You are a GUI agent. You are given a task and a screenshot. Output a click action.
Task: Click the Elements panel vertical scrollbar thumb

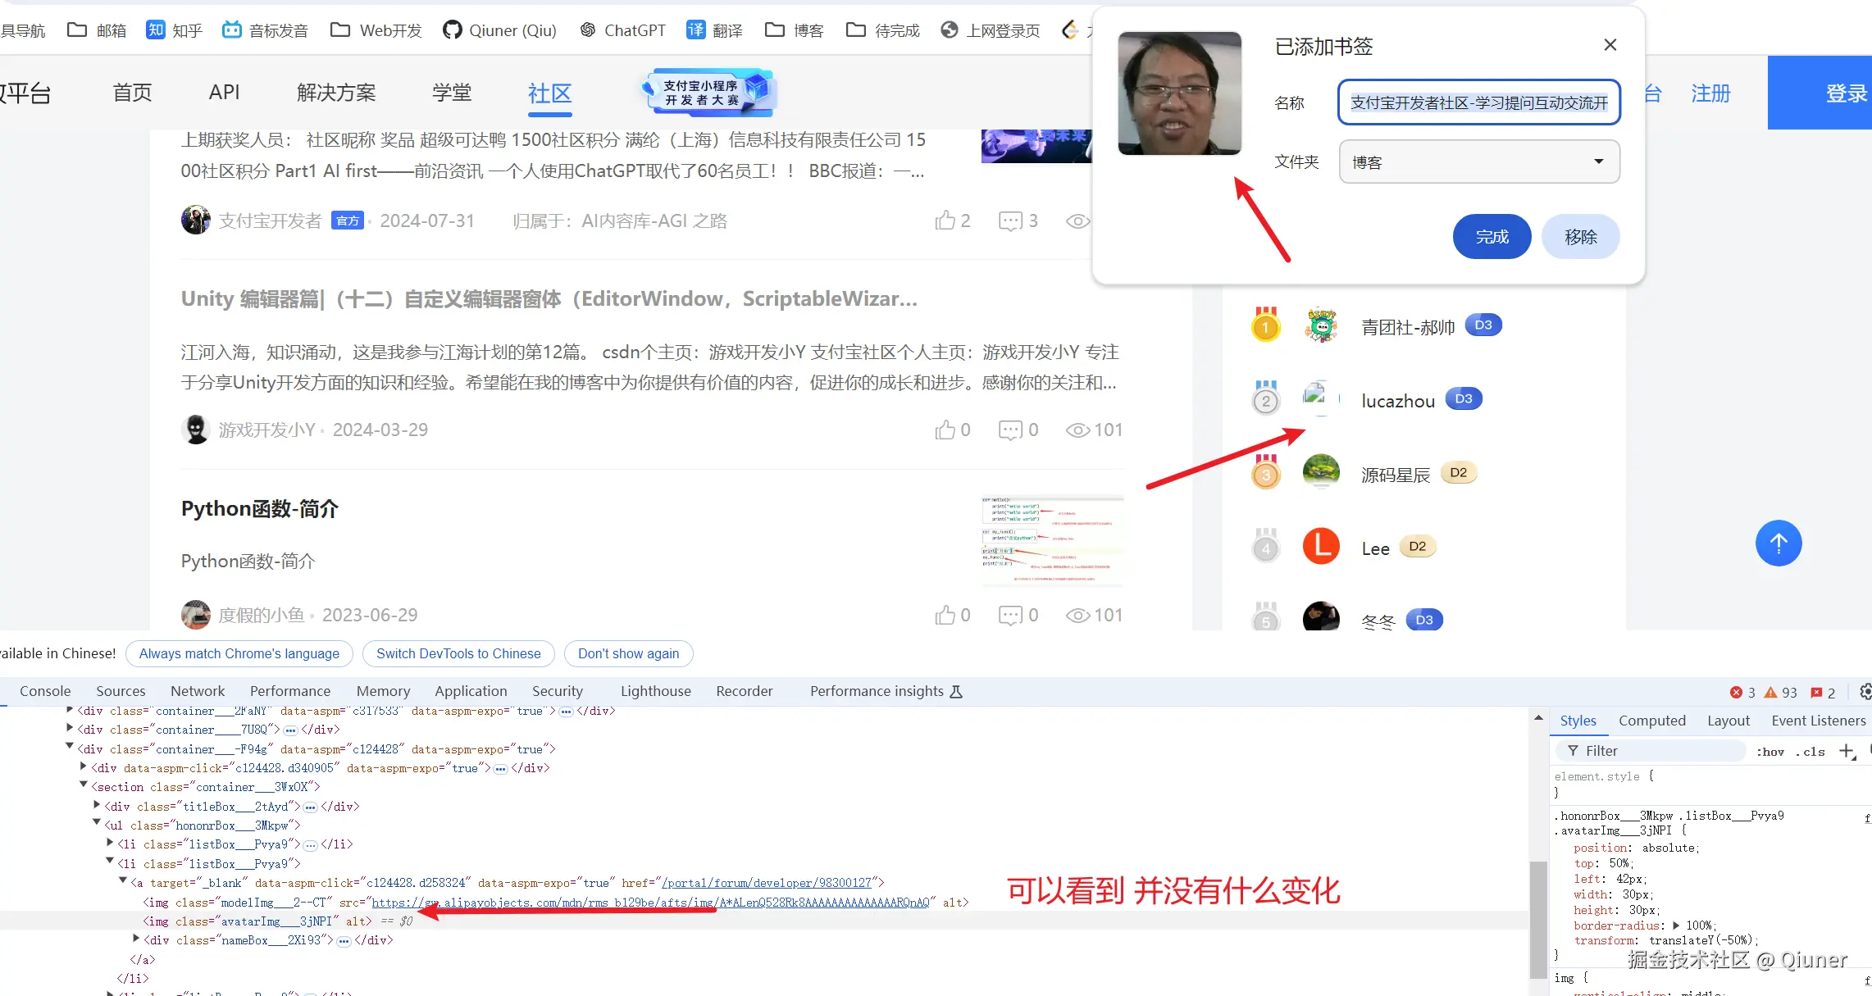click(x=1537, y=918)
